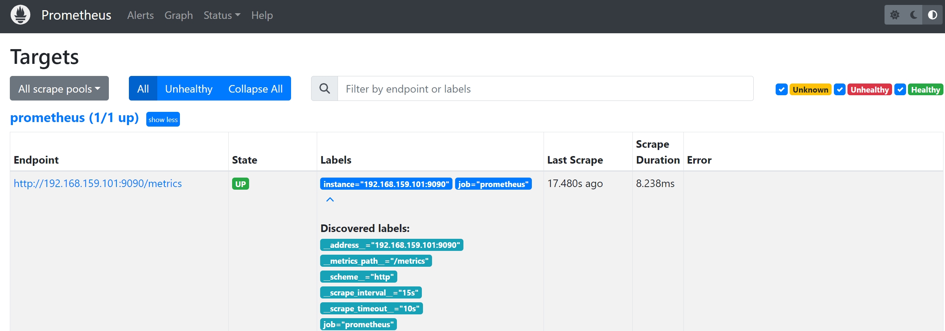Toggle the Unknown state checkbox

(781, 90)
